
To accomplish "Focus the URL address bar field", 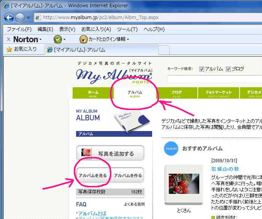I will tap(148, 18).
